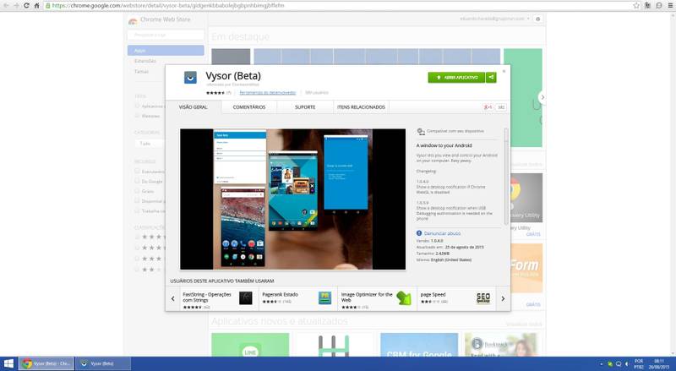This screenshot has height=371, width=676.
Task: Click the compatible device icon
Action: 421,132
